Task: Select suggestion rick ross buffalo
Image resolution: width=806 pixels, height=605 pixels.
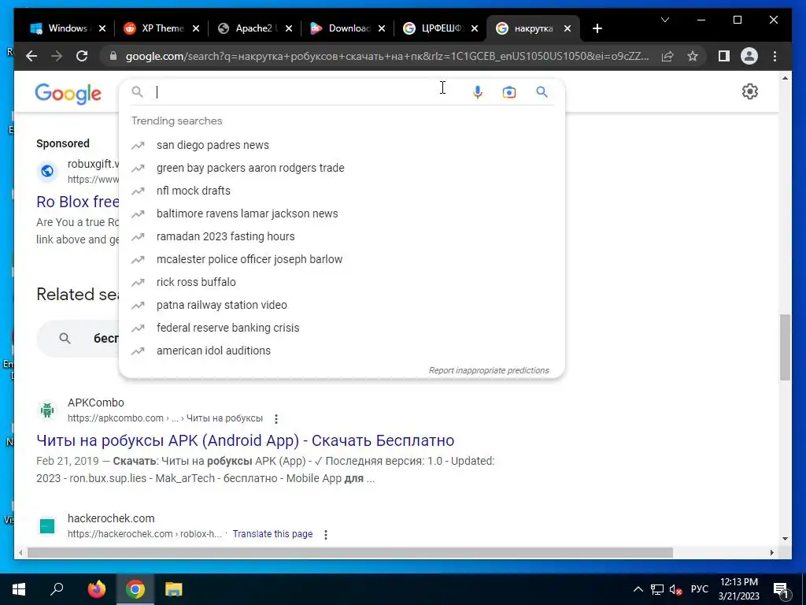Action: 342,282
